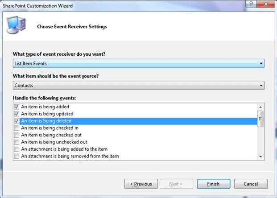
Task: Close the SharePoint Customization Wizard window
Action: 265,4
